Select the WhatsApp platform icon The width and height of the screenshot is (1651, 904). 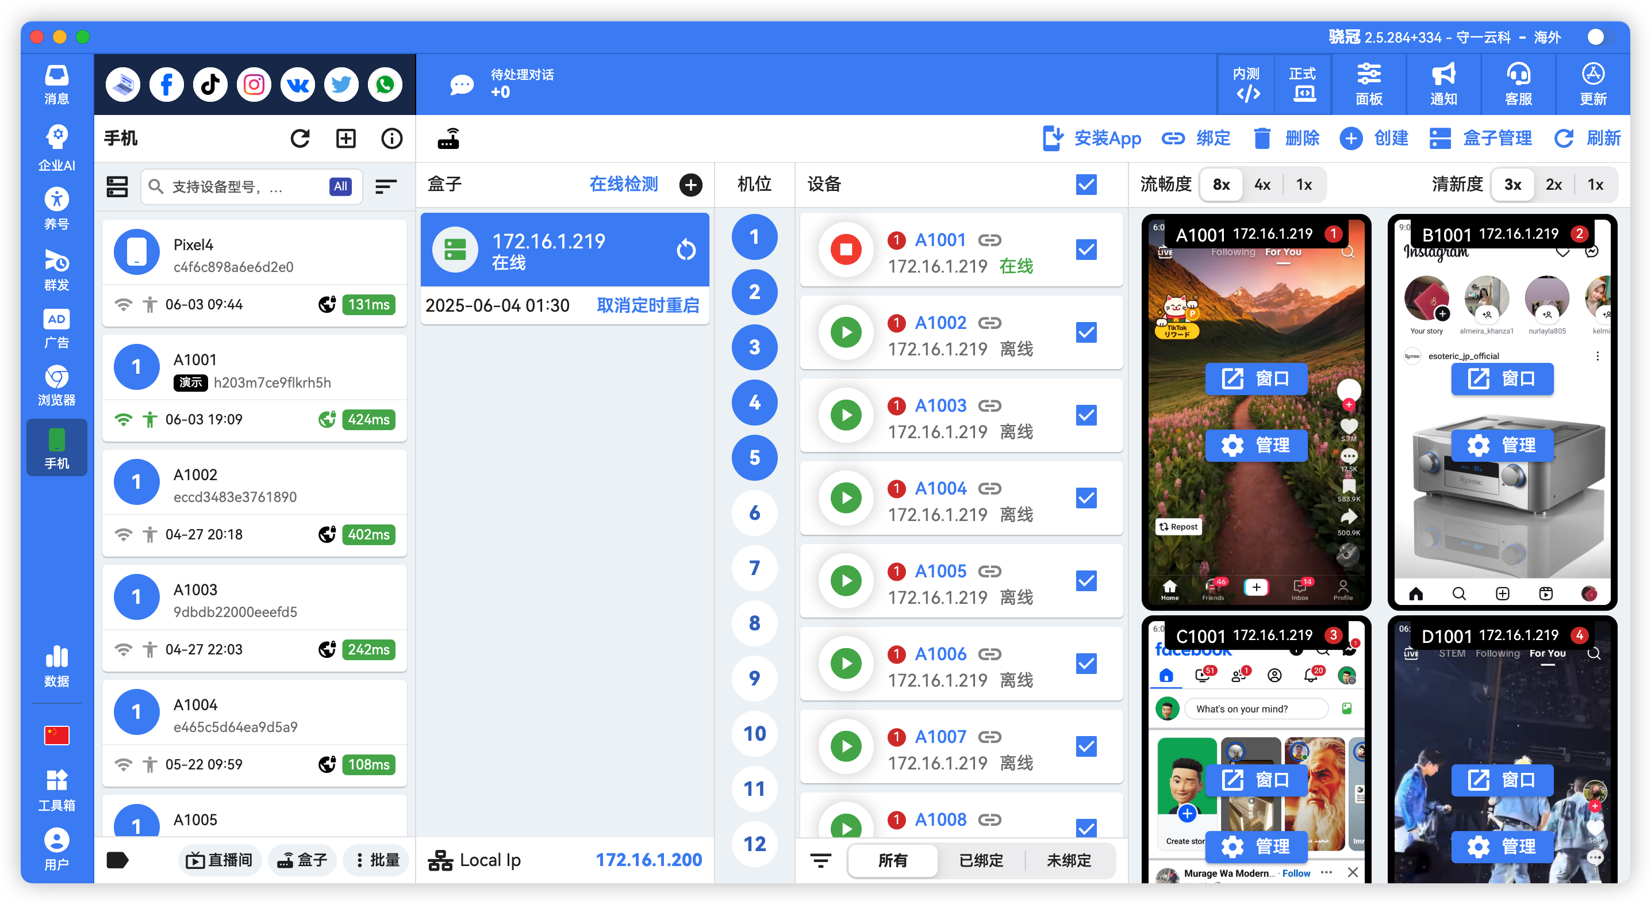(x=385, y=85)
